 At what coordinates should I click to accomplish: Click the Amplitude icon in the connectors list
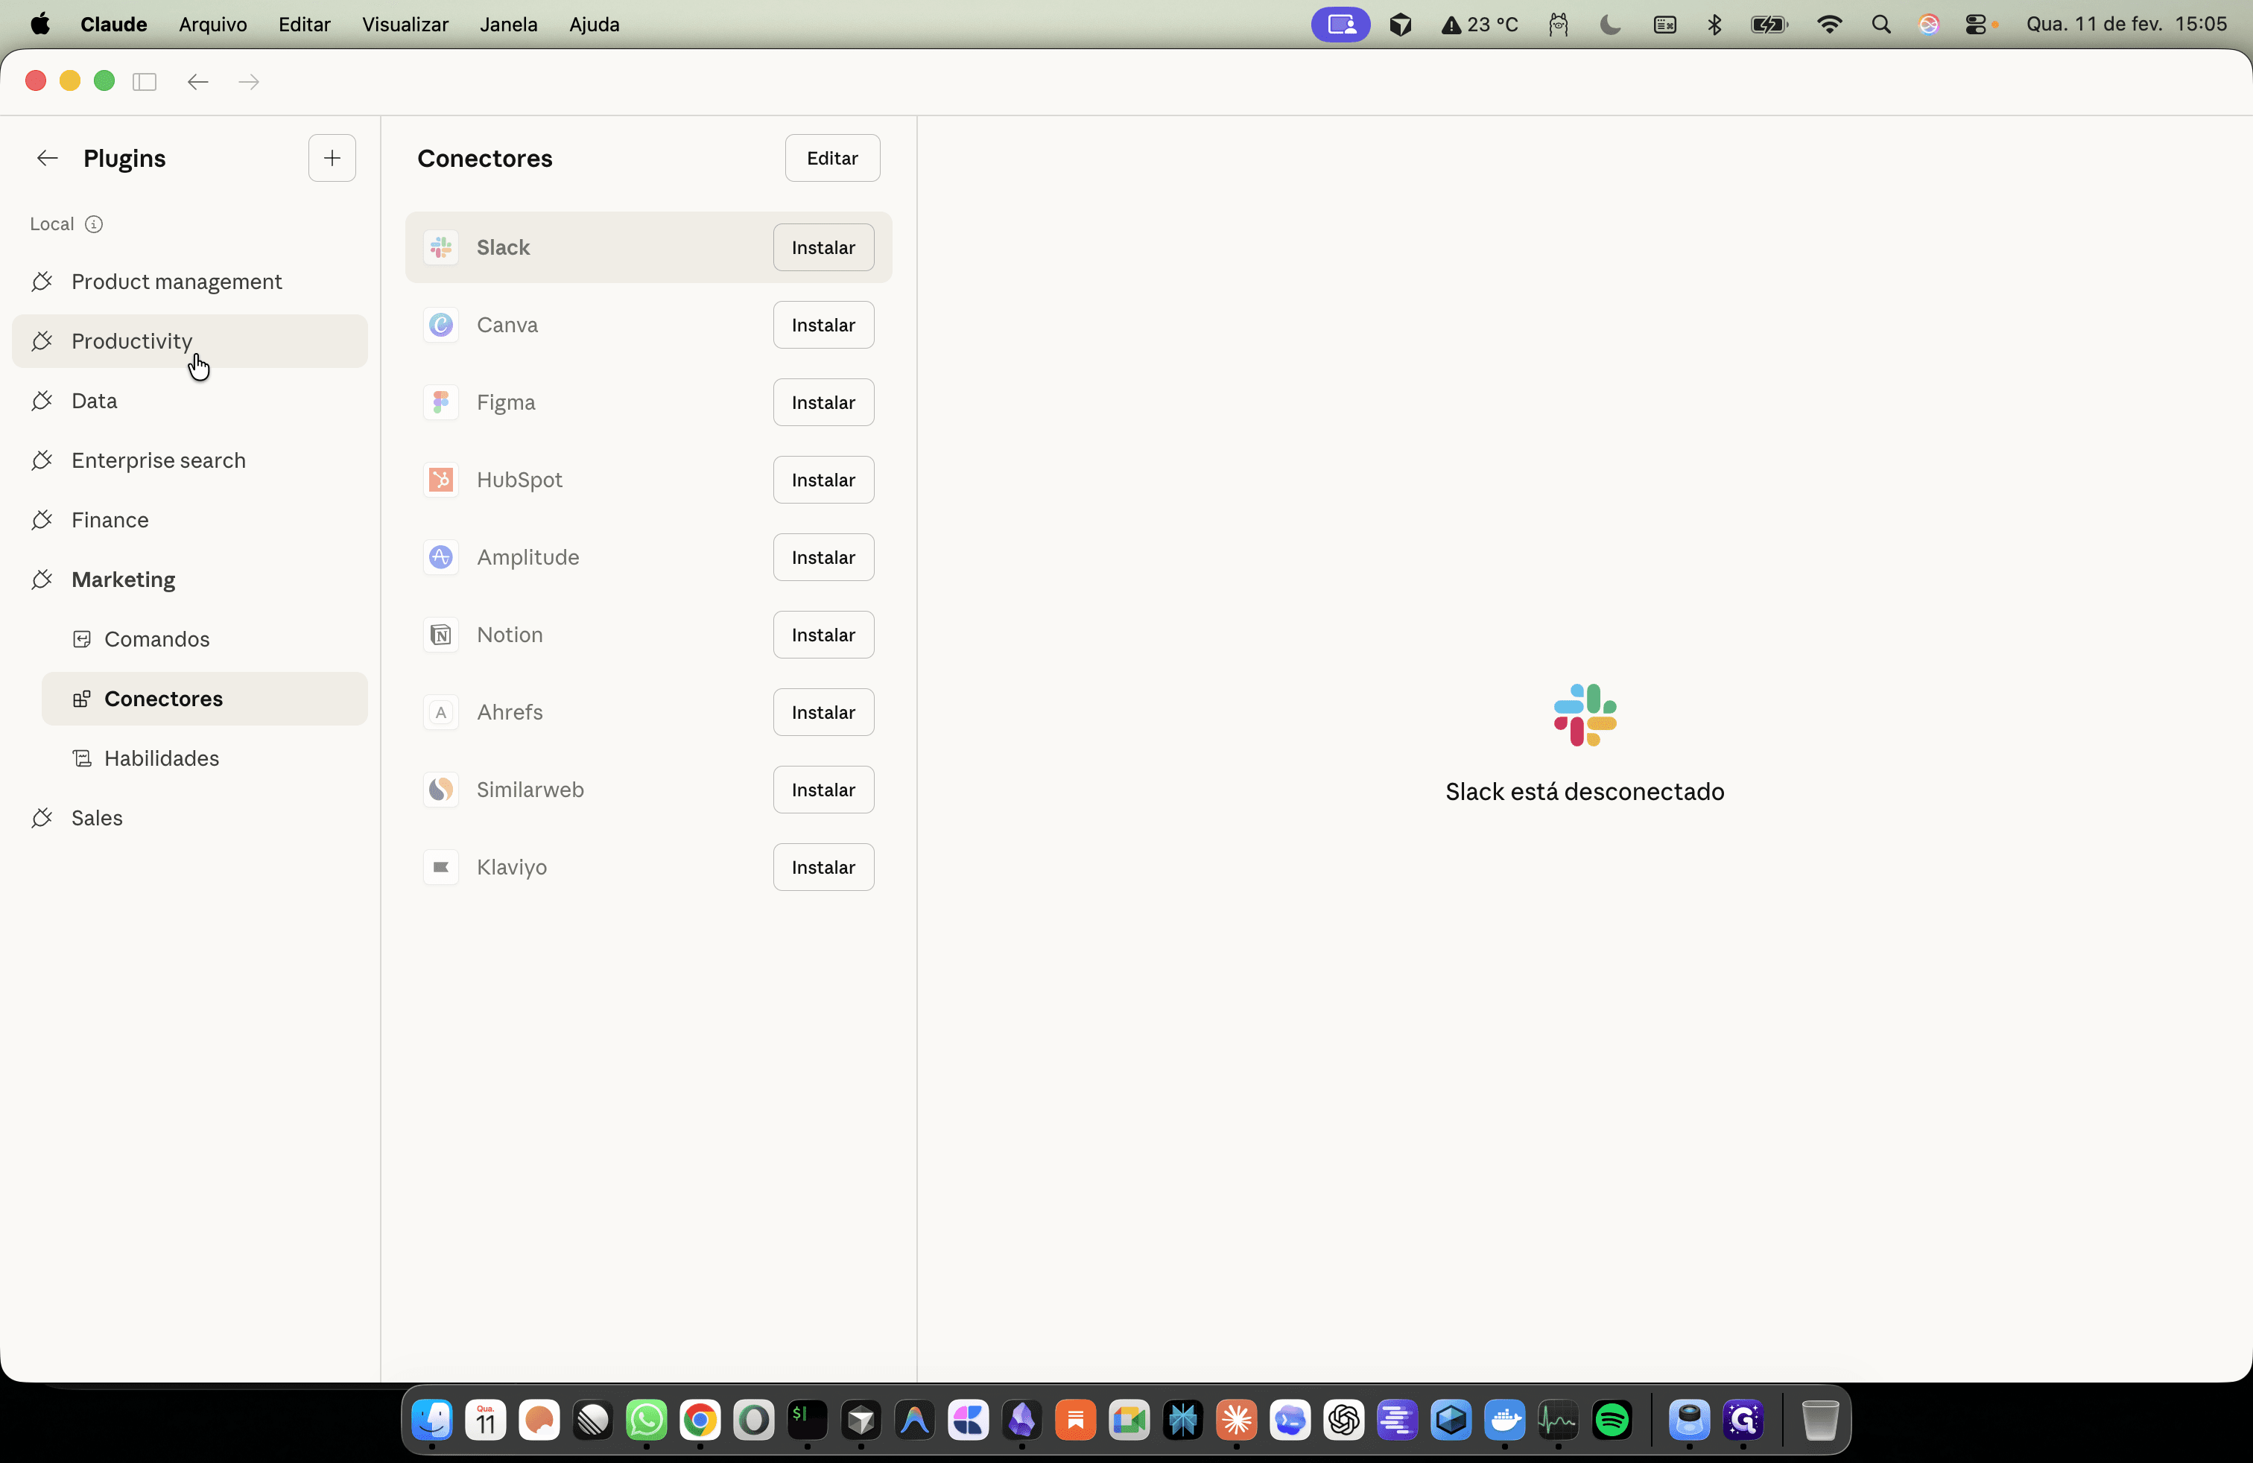(x=441, y=557)
